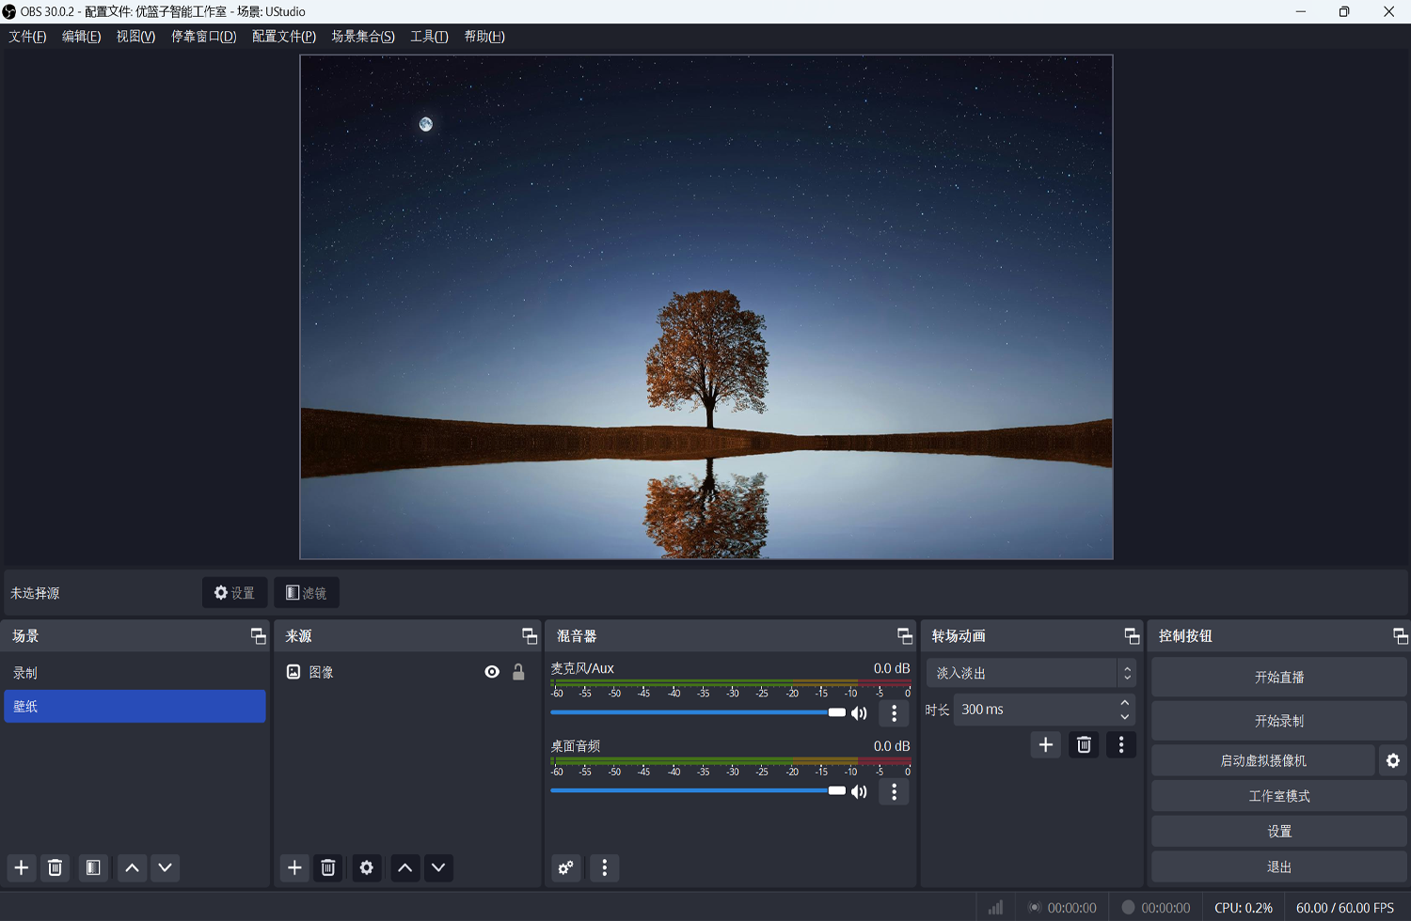Open the 淡入淡出 transition dropdown
The image size is (1411, 921).
1031,673
